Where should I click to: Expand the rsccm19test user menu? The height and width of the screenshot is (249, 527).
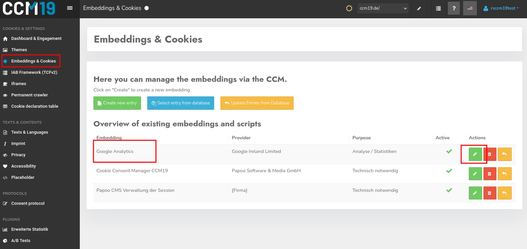(501, 8)
